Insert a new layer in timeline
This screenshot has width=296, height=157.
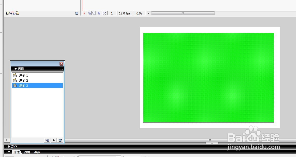(x=8, y=13)
